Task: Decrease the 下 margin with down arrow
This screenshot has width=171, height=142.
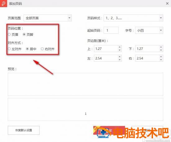Action: (161, 50)
